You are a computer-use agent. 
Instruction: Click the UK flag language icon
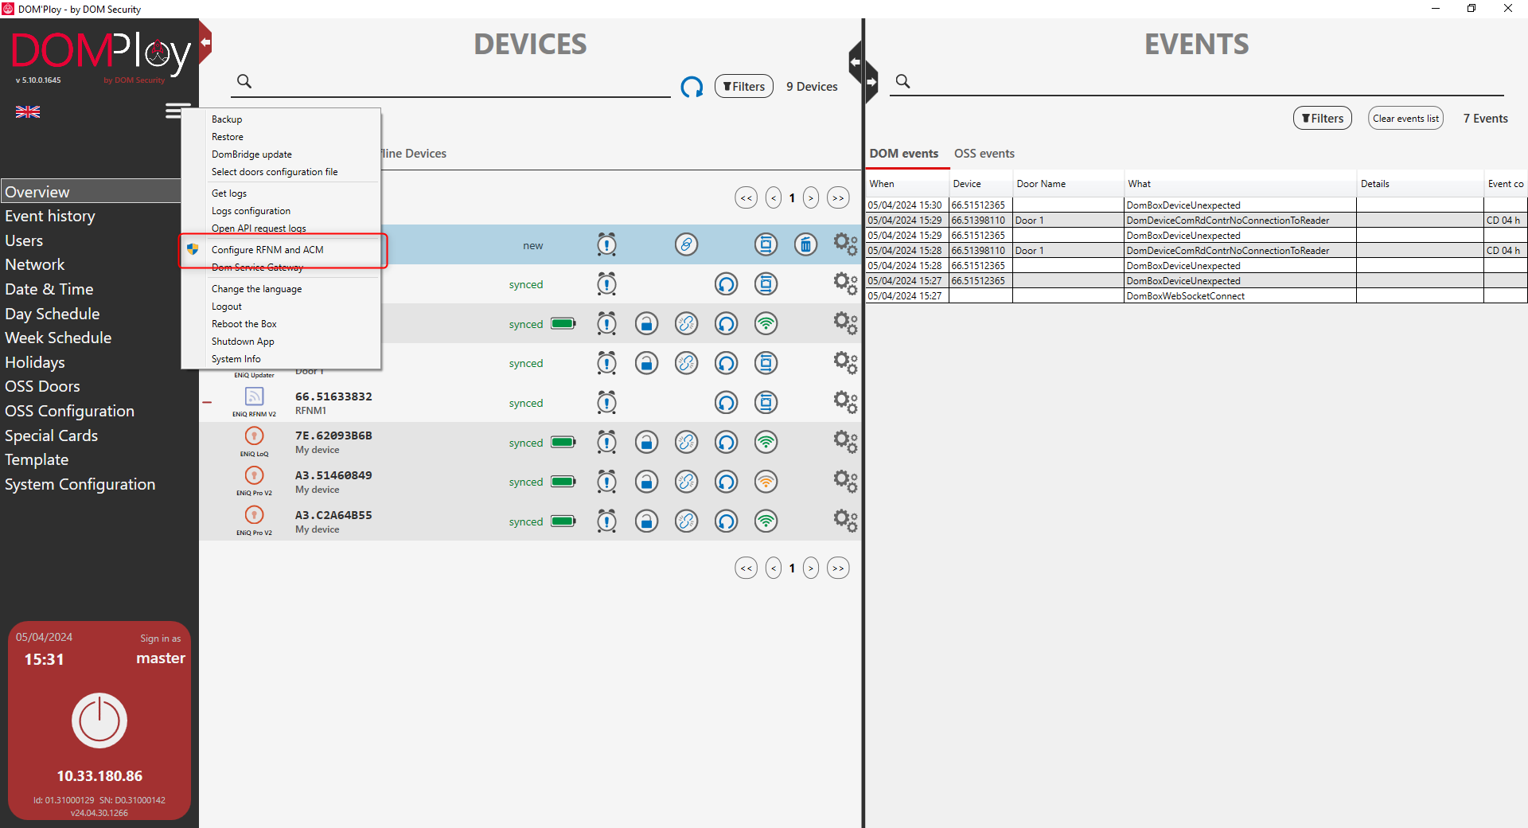click(x=28, y=112)
